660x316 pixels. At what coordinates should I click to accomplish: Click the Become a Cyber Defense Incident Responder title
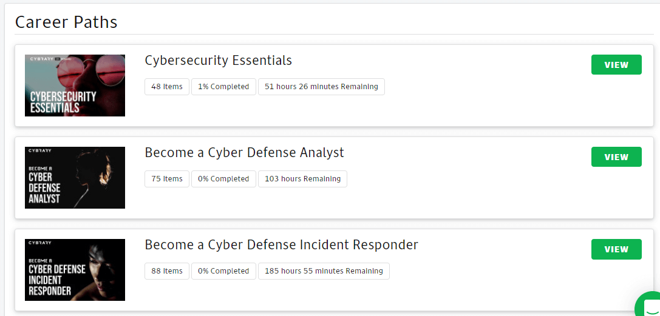[281, 245]
